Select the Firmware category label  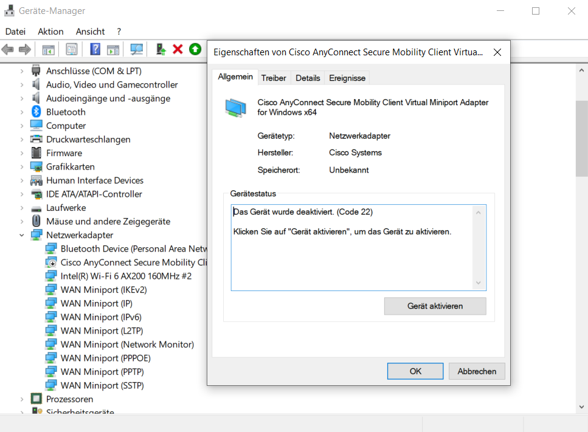(64, 153)
